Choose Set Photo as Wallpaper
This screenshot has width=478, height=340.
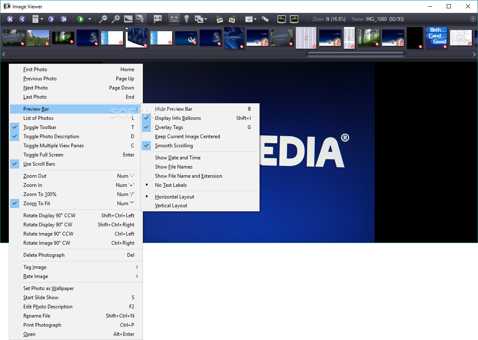pyautogui.click(x=75, y=288)
